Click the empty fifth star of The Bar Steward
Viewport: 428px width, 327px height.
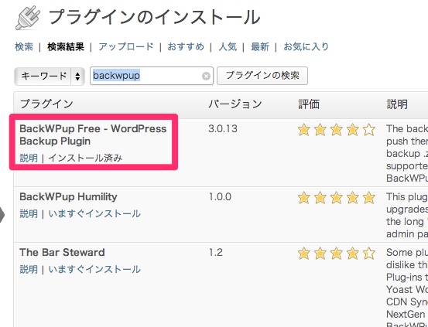pos(368,253)
